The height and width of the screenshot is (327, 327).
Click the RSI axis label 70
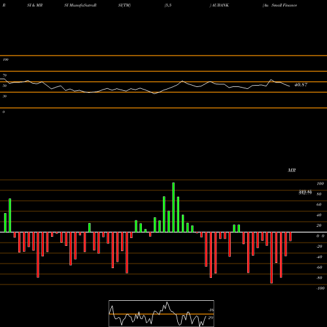(x=5, y=75)
